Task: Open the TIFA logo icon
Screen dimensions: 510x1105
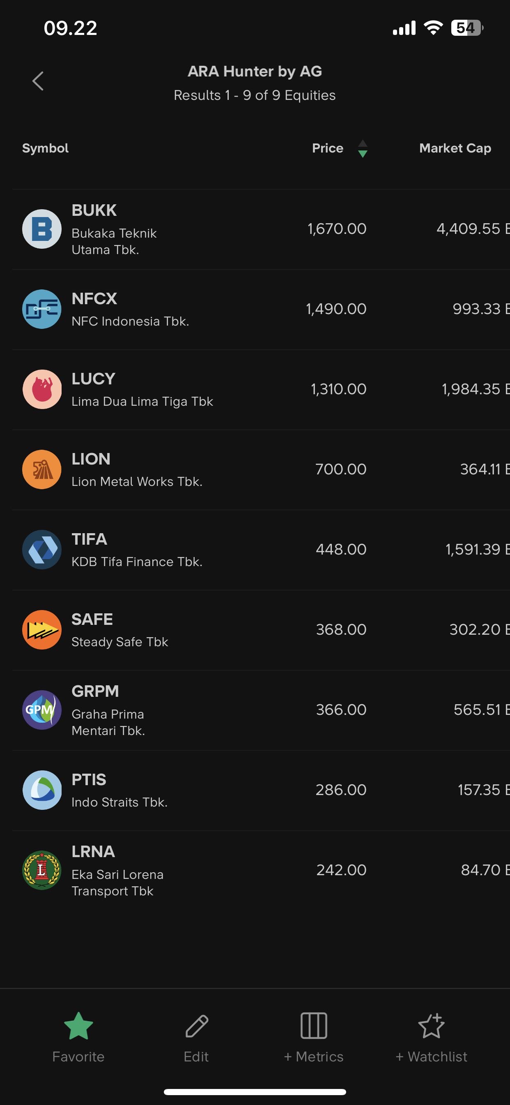Action: (42, 550)
